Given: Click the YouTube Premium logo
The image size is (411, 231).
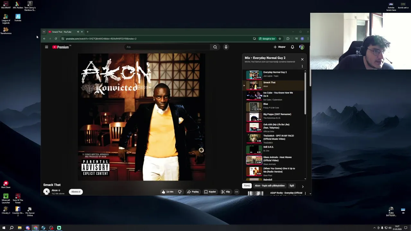Looking at the screenshot, I should click(x=61, y=47).
